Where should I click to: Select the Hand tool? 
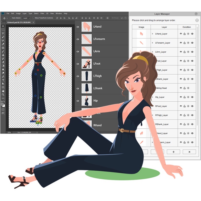point(3,91)
